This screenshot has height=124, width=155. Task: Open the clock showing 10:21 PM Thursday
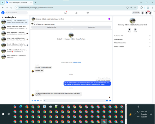click(x=144, y=114)
